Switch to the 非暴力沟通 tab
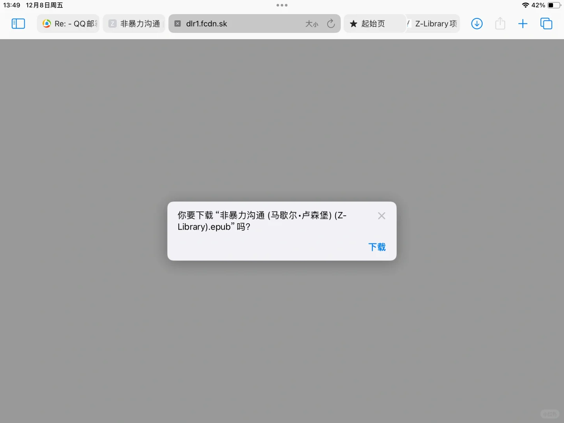The height and width of the screenshot is (423, 564). tap(134, 23)
